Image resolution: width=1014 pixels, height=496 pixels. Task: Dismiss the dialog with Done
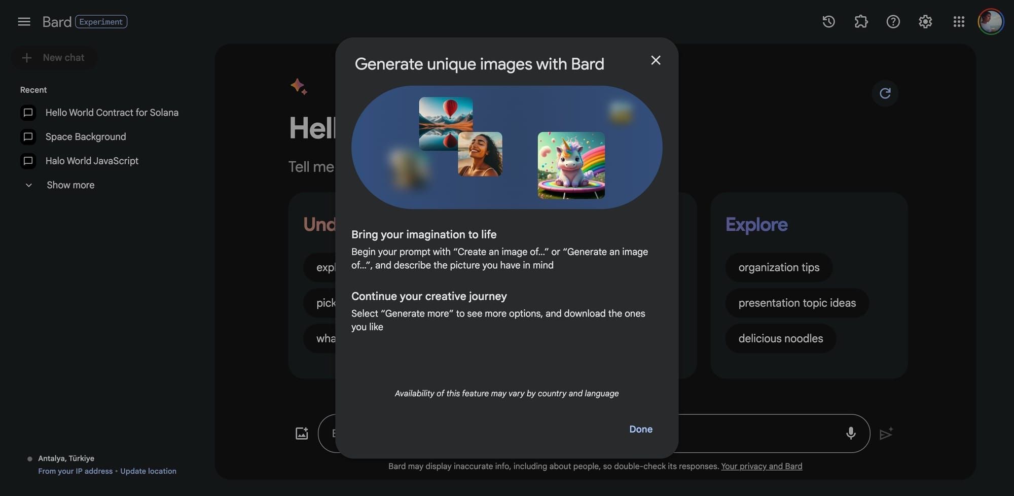point(640,429)
